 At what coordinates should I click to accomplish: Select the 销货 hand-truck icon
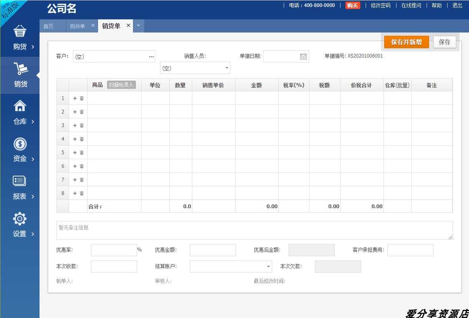(x=21, y=69)
